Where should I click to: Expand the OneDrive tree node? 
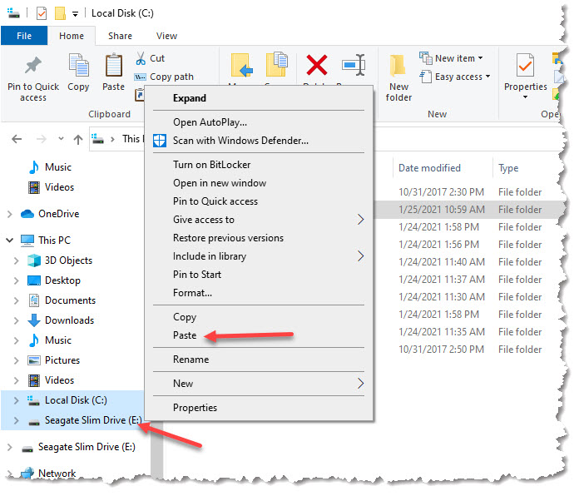[10, 214]
